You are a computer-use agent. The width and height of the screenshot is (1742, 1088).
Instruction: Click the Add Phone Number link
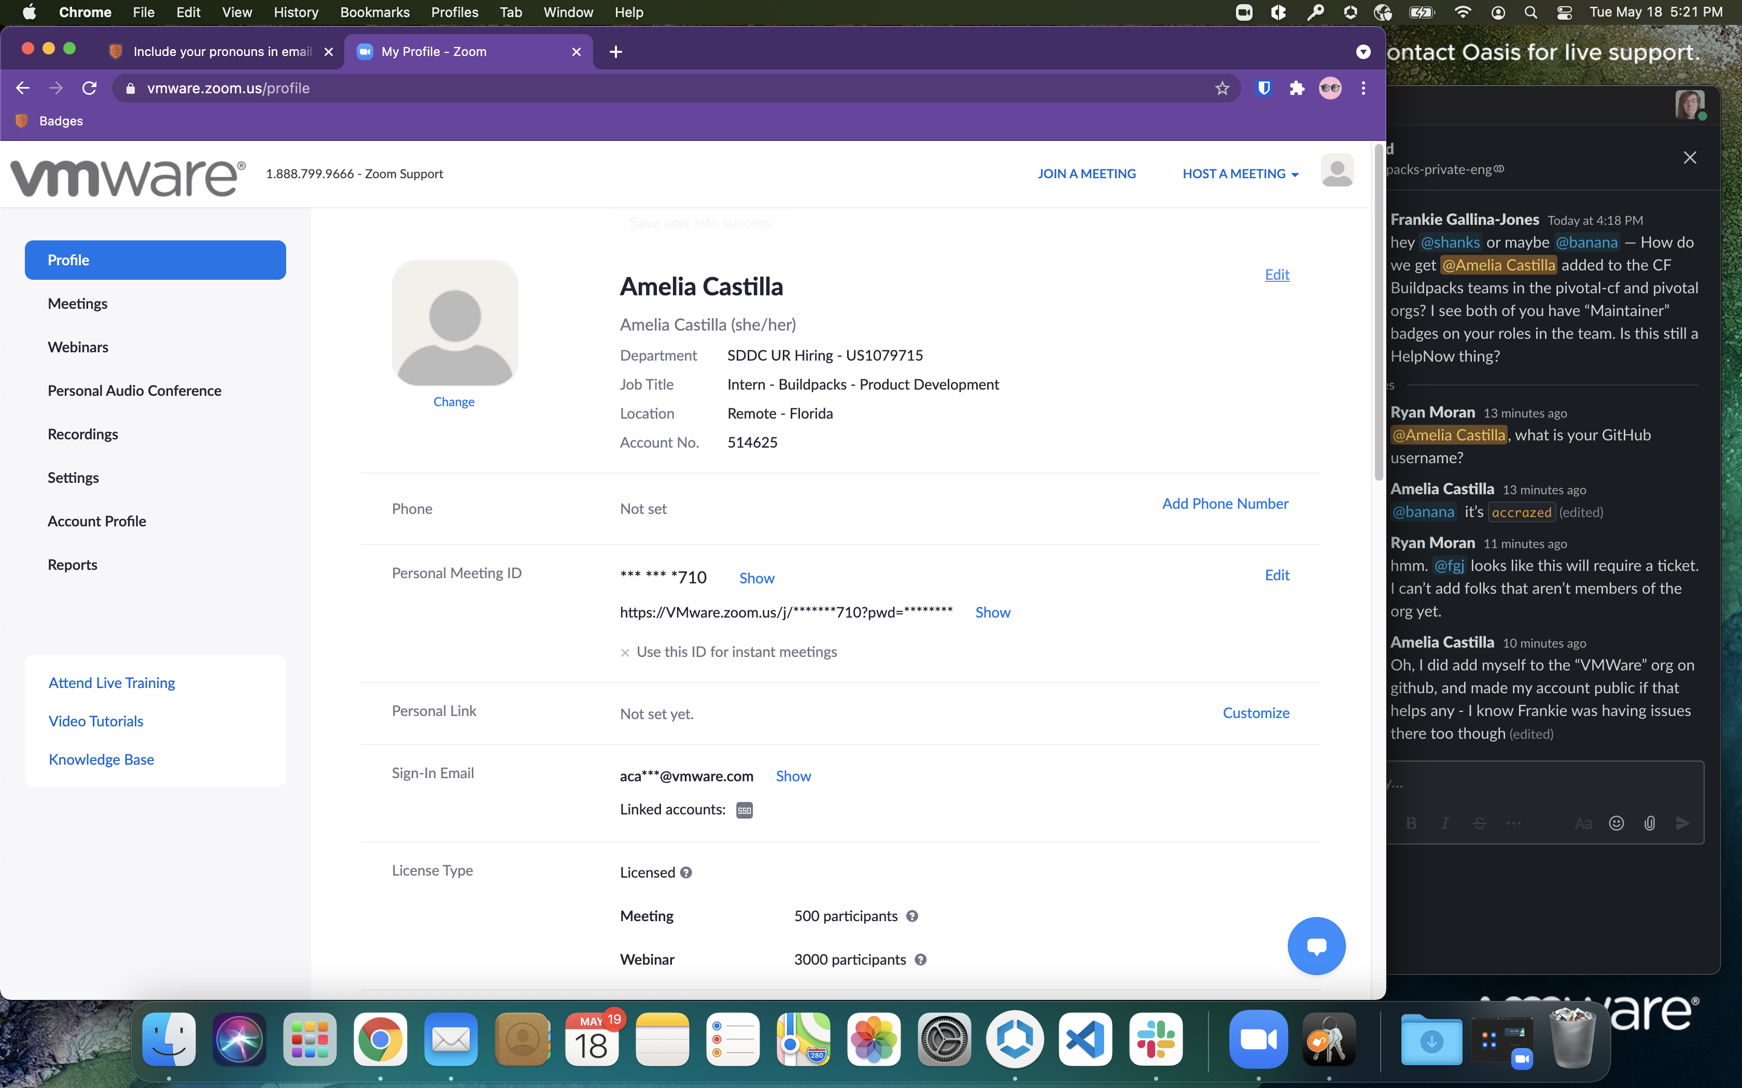point(1225,504)
